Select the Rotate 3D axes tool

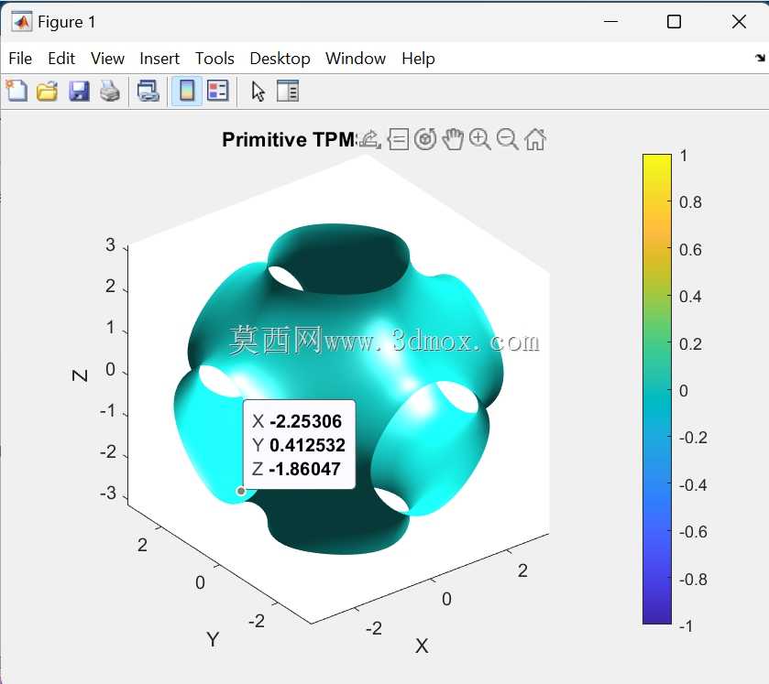tap(425, 140)
